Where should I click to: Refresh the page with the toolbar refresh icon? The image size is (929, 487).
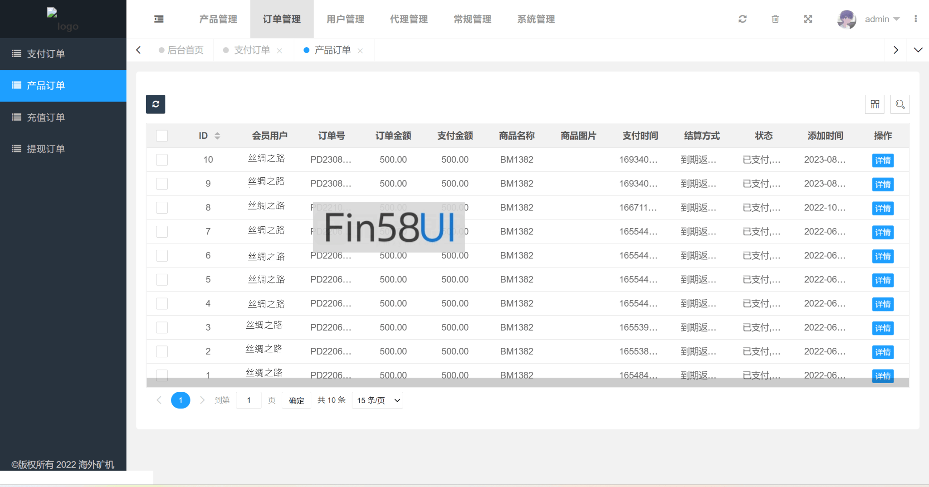(743, 19)
